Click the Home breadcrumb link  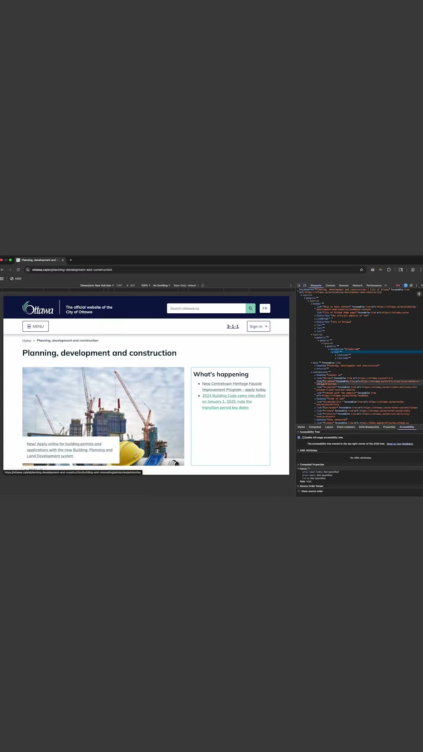(x=27, y=340)
